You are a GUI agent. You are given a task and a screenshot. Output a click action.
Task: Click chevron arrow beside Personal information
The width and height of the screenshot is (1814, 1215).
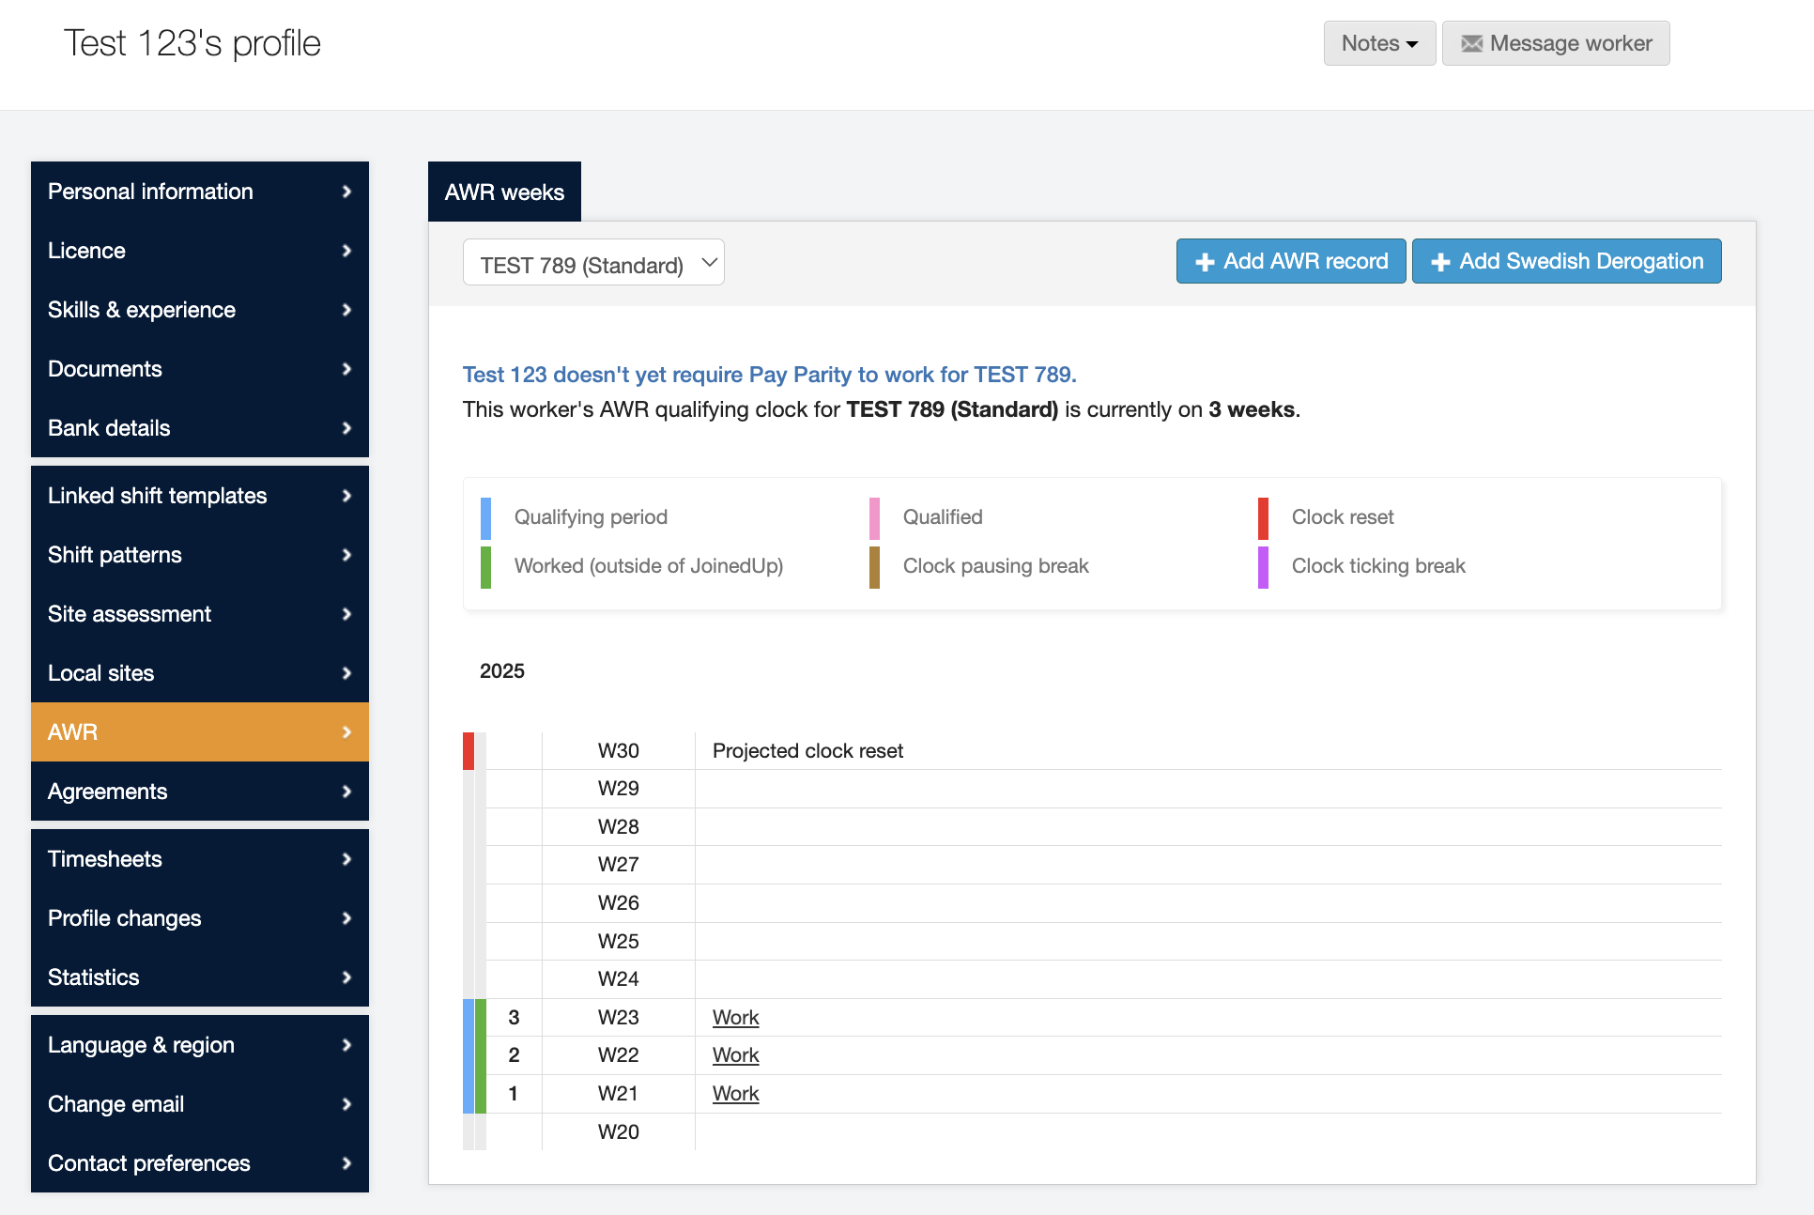(x=346, y=192)
